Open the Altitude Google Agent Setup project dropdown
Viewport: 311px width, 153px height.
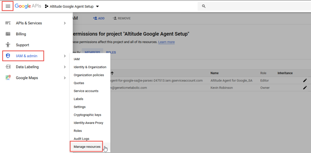(97, 7)
